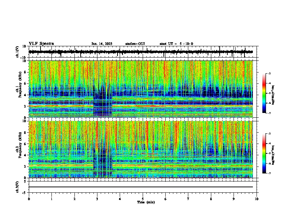
Task: Click the ch.1 colorbar "log(PSD)" label
Action: click(x=273, y=95)
